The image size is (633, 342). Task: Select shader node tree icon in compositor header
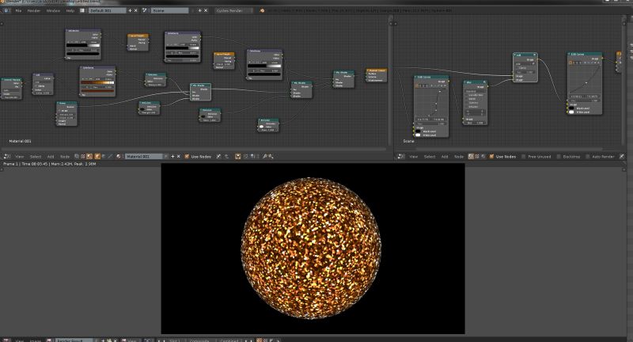[483, 156]
